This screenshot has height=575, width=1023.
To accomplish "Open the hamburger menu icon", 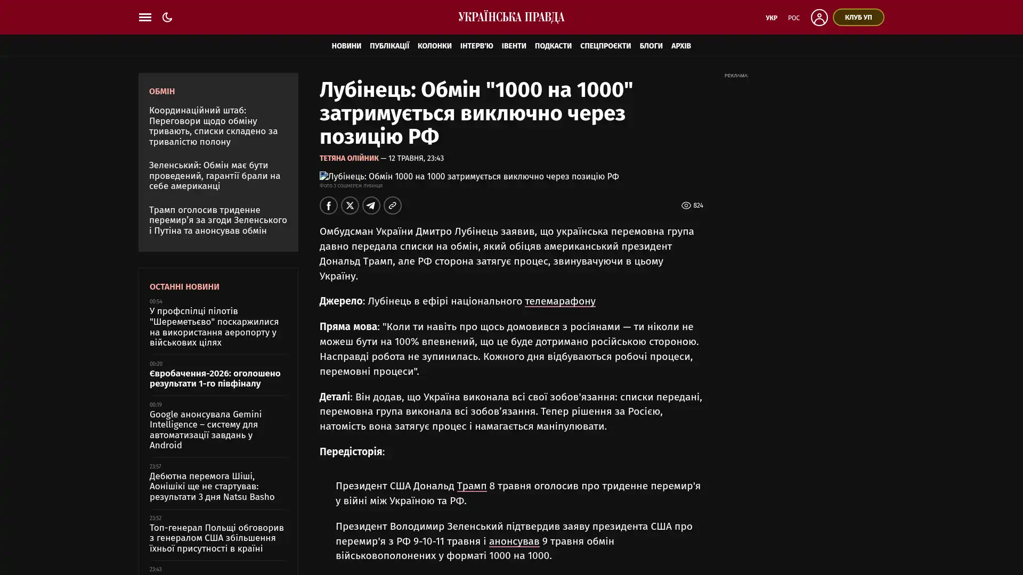I will [145, 17].
